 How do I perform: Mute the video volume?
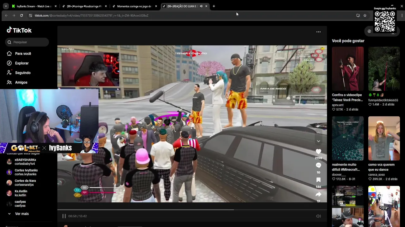(x=318, y=216)
